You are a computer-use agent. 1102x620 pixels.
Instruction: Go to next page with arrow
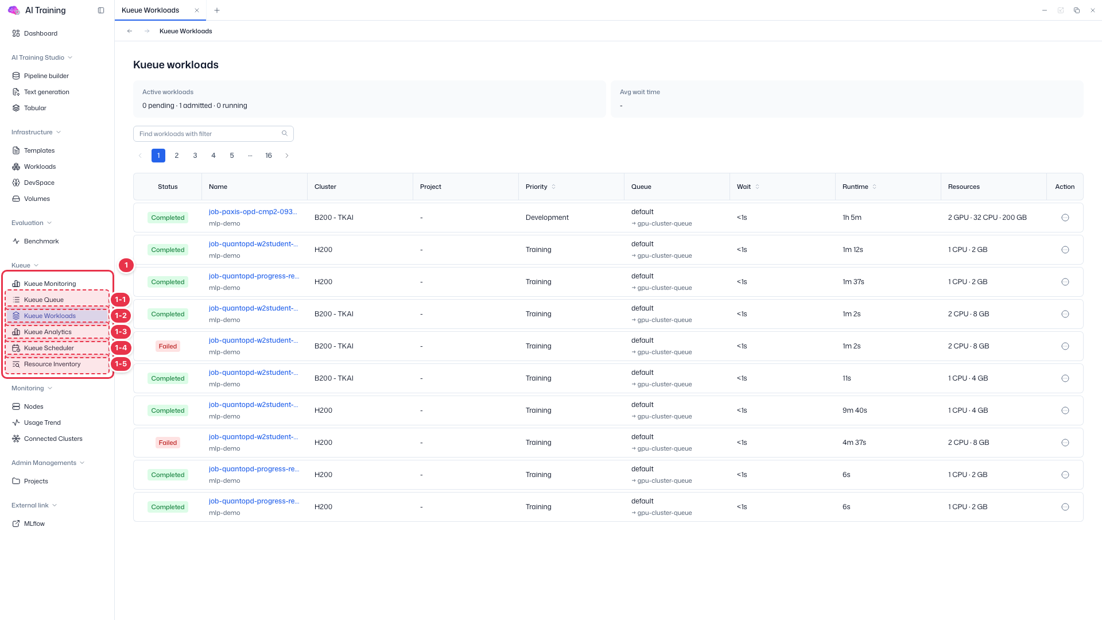pyautogui.click(x=287, y=156)
